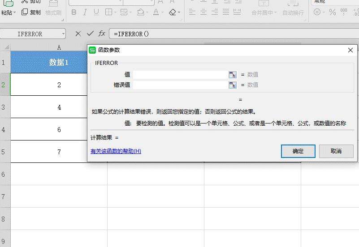This screenshot has height=247, width=359.
Task: Click the Paste (粘贴) button
Action: [x=8, y=7]
